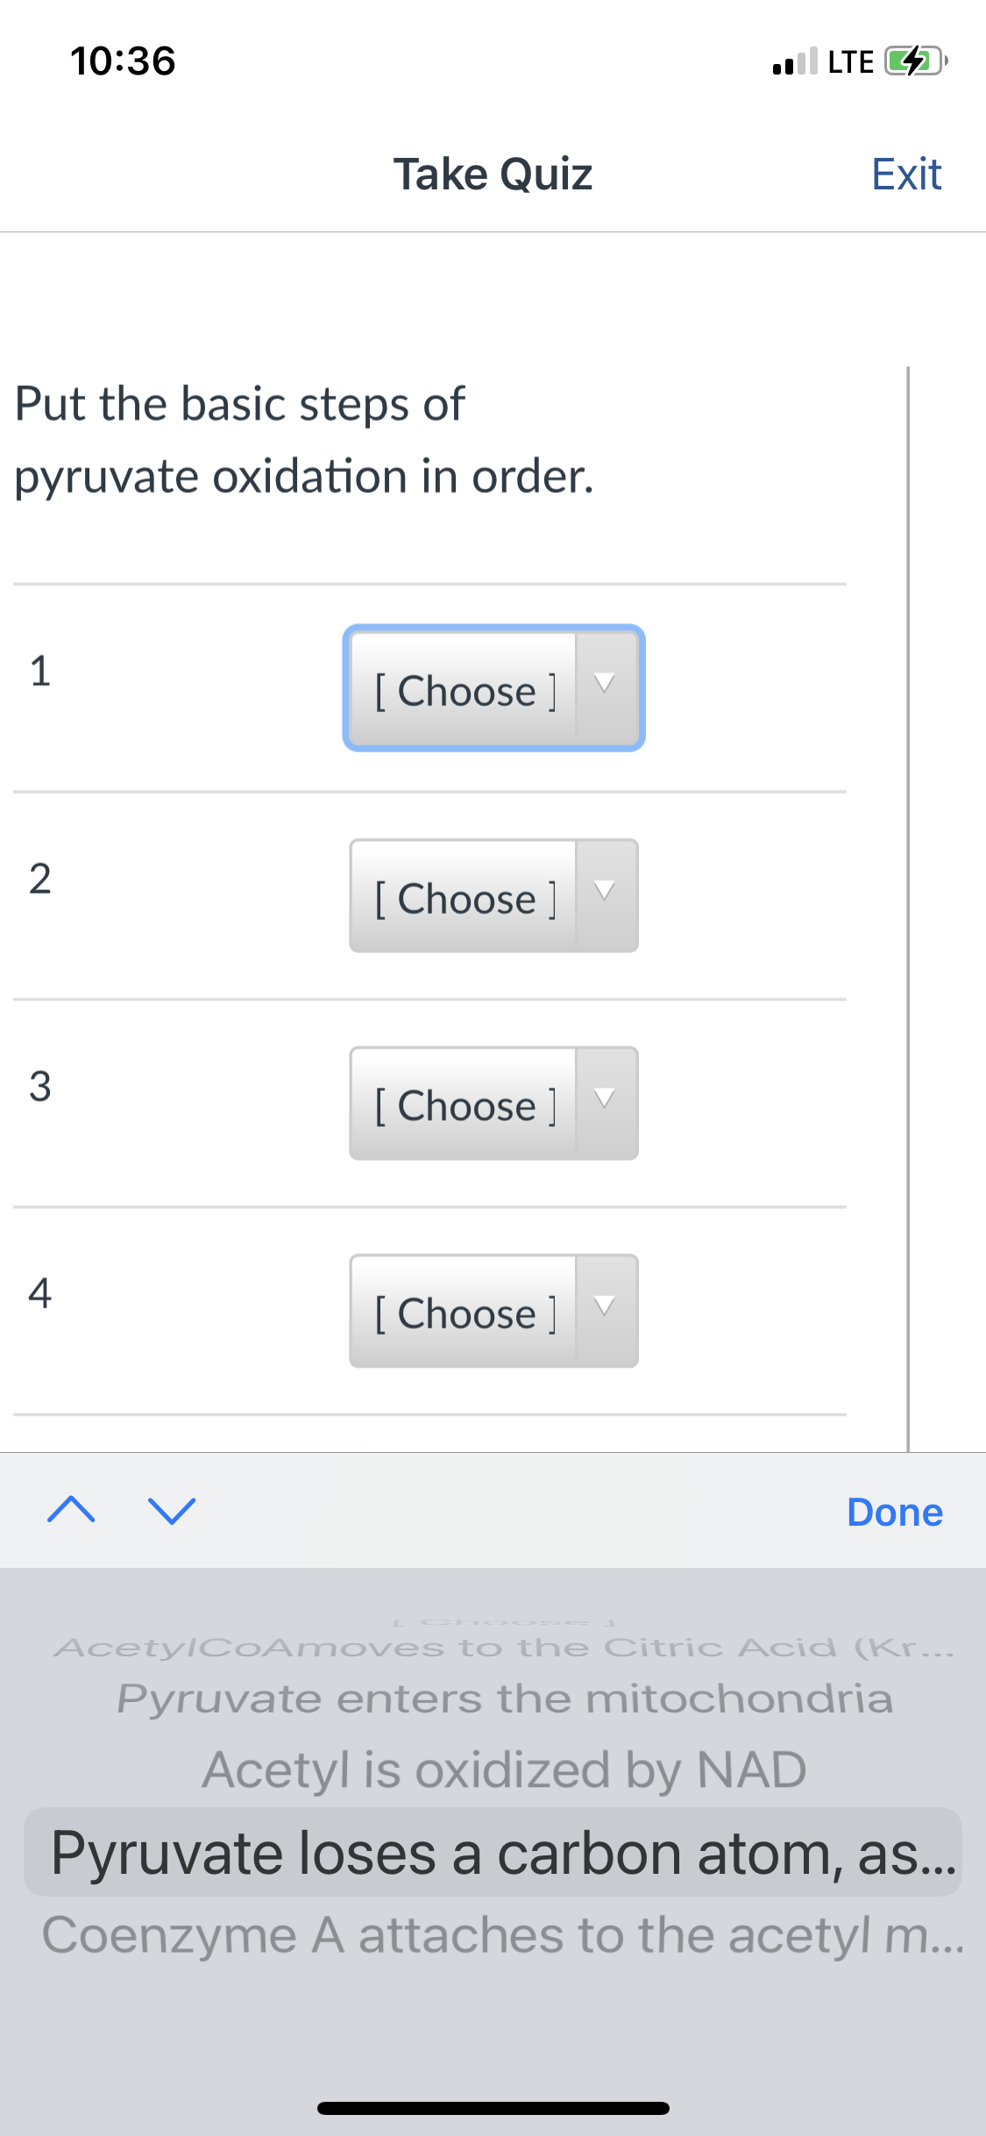986x2136 pixels.
Task: Open the Choose dropdown for step 1
Action: coord(493,688)
